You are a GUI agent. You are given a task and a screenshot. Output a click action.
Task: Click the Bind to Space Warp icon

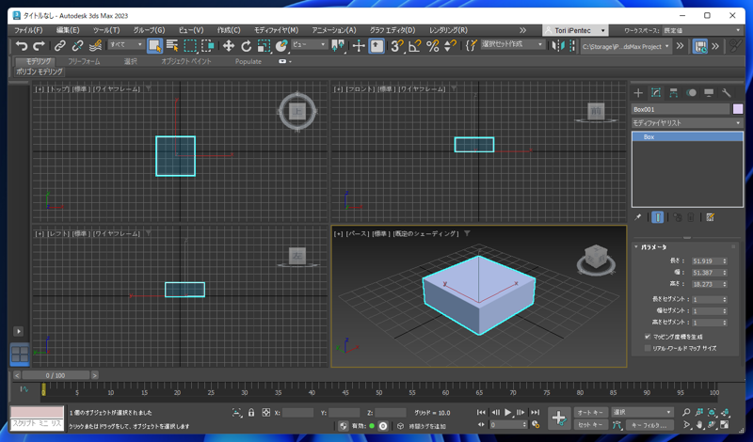tap(95, 45)
